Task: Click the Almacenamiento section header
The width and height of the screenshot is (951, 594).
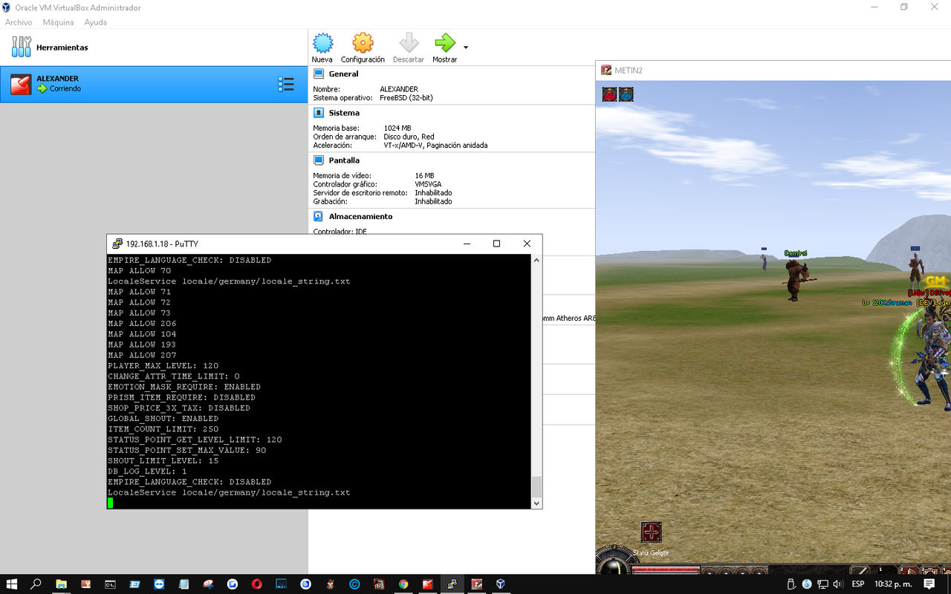Action: pyautogui.click(x=360, y=217)
